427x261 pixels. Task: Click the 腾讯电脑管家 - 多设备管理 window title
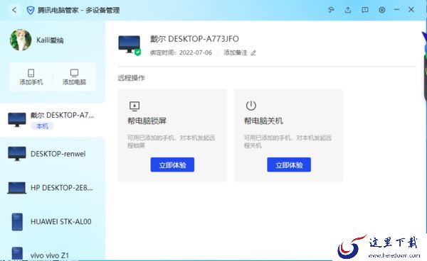[x=78, y=11]
